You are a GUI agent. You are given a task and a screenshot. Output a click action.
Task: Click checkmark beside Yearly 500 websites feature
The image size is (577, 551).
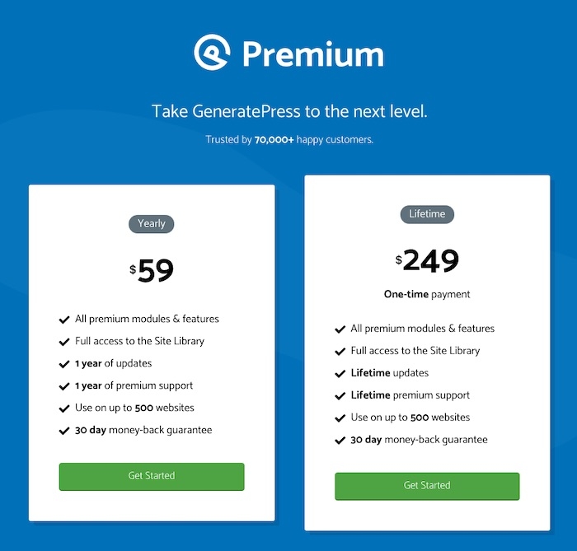click(x=64, y=408)
